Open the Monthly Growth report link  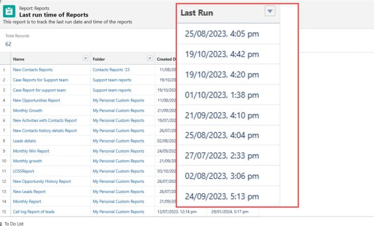click(27, 110)
